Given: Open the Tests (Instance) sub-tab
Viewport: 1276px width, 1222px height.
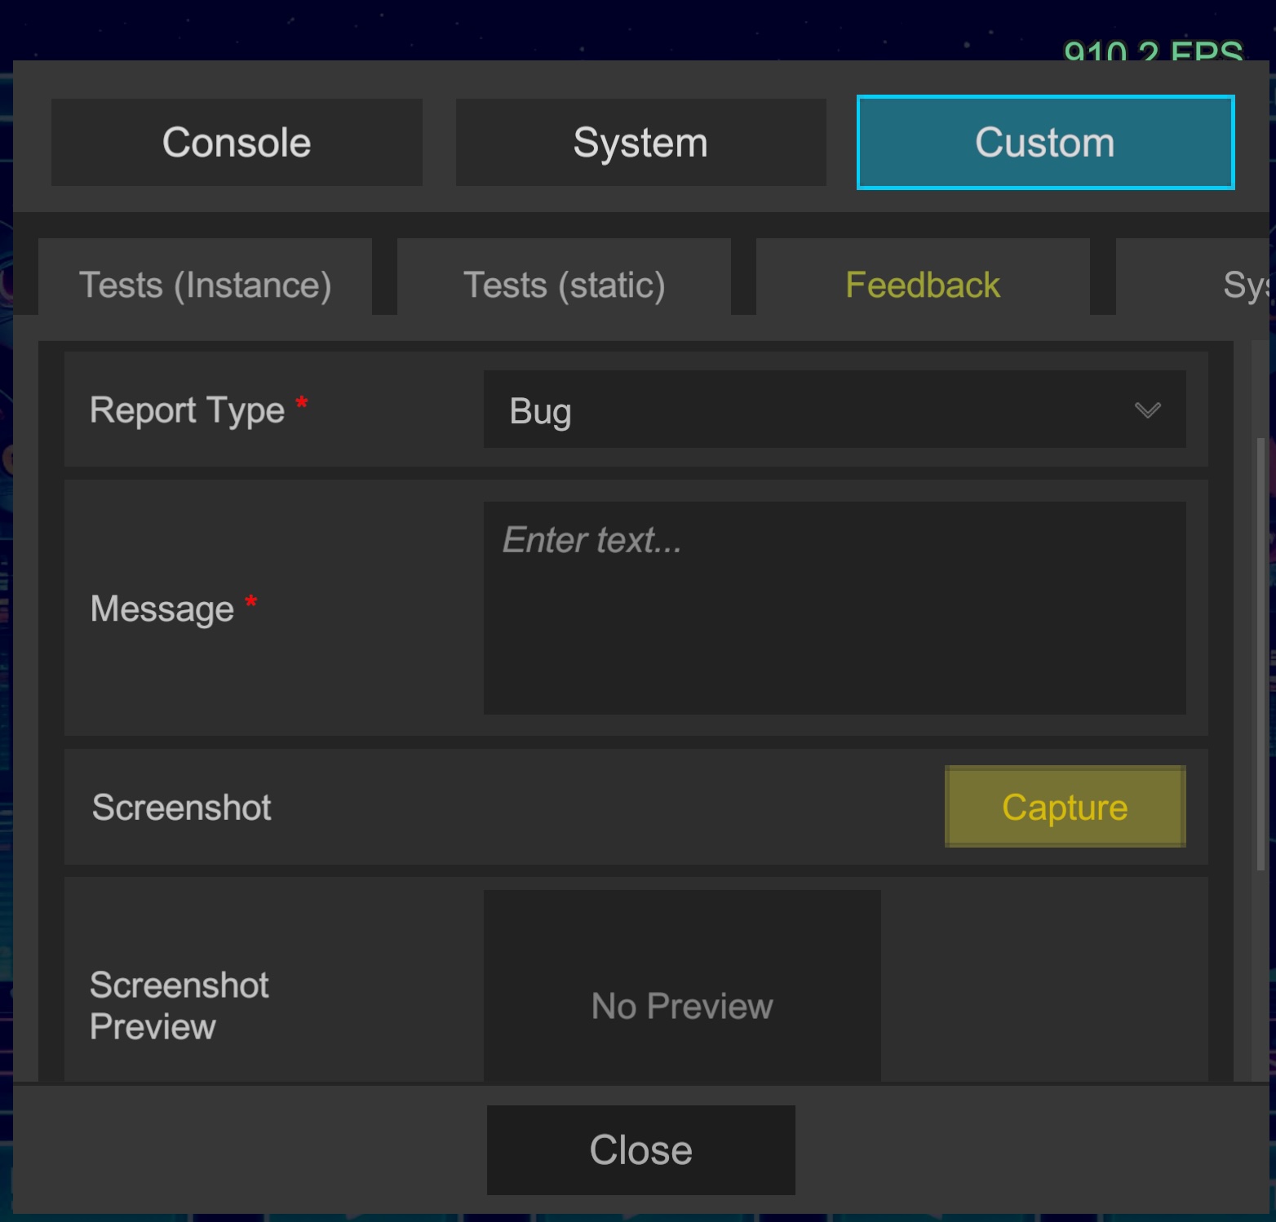Looking at the screenshot, I should (205, 285).
